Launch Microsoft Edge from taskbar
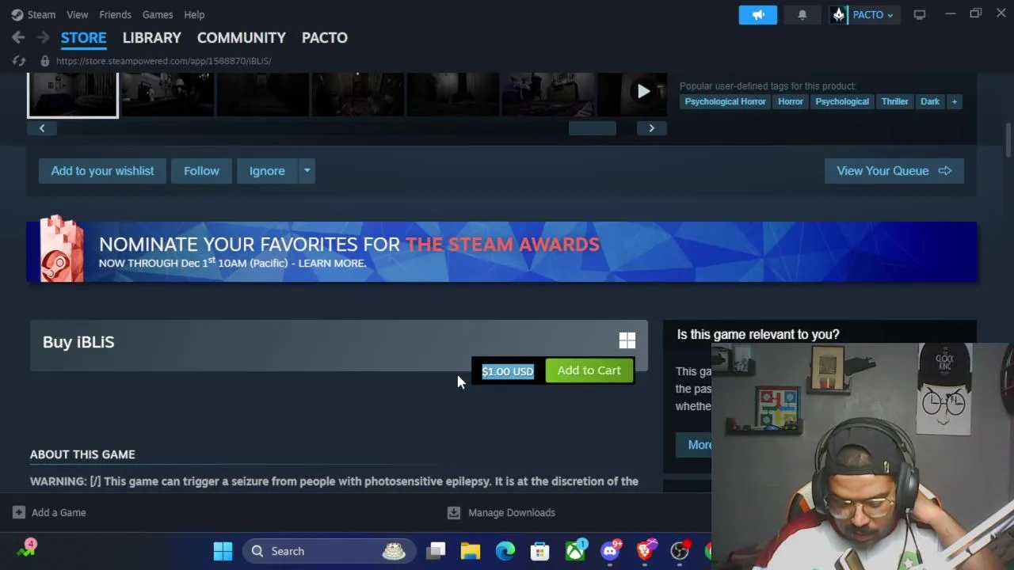The height and width of the screenshot is (570, 1014). pos(505,551)
